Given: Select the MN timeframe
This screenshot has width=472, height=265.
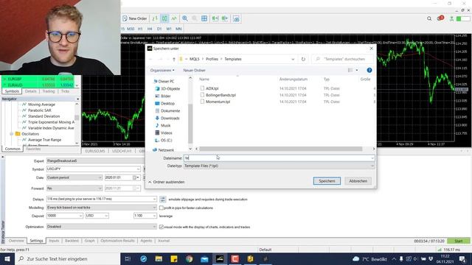Looking at the screenshot, I should click(x=178, y=29).
